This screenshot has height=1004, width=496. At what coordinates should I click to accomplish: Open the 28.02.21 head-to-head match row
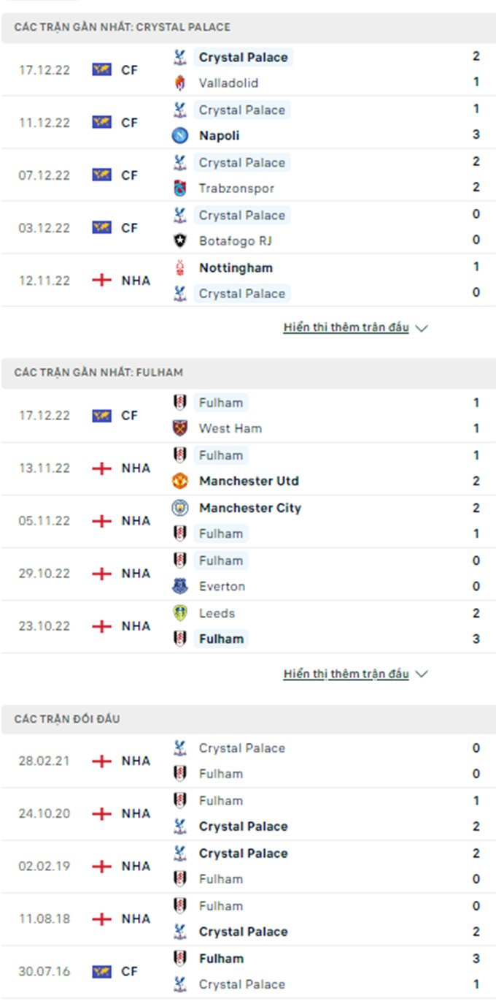[x=248, y=761]
